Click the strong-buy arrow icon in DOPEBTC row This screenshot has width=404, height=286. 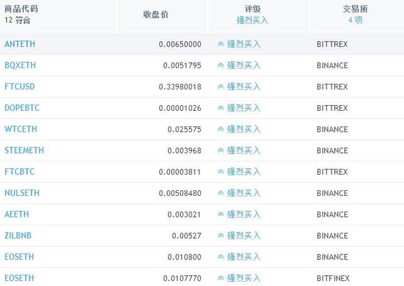click(220, 108)
